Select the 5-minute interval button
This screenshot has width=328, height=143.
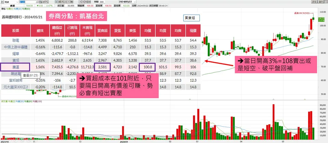[83, 2]
